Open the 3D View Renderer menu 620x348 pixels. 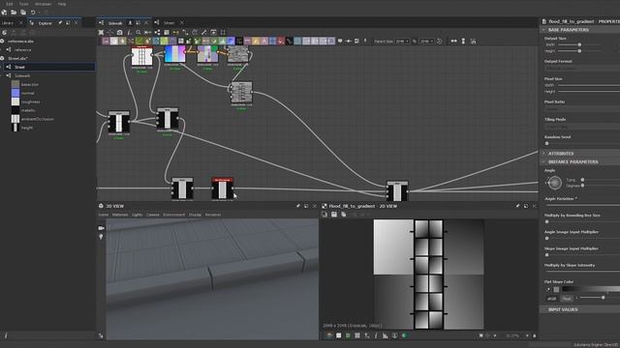(x=213, y=215)
